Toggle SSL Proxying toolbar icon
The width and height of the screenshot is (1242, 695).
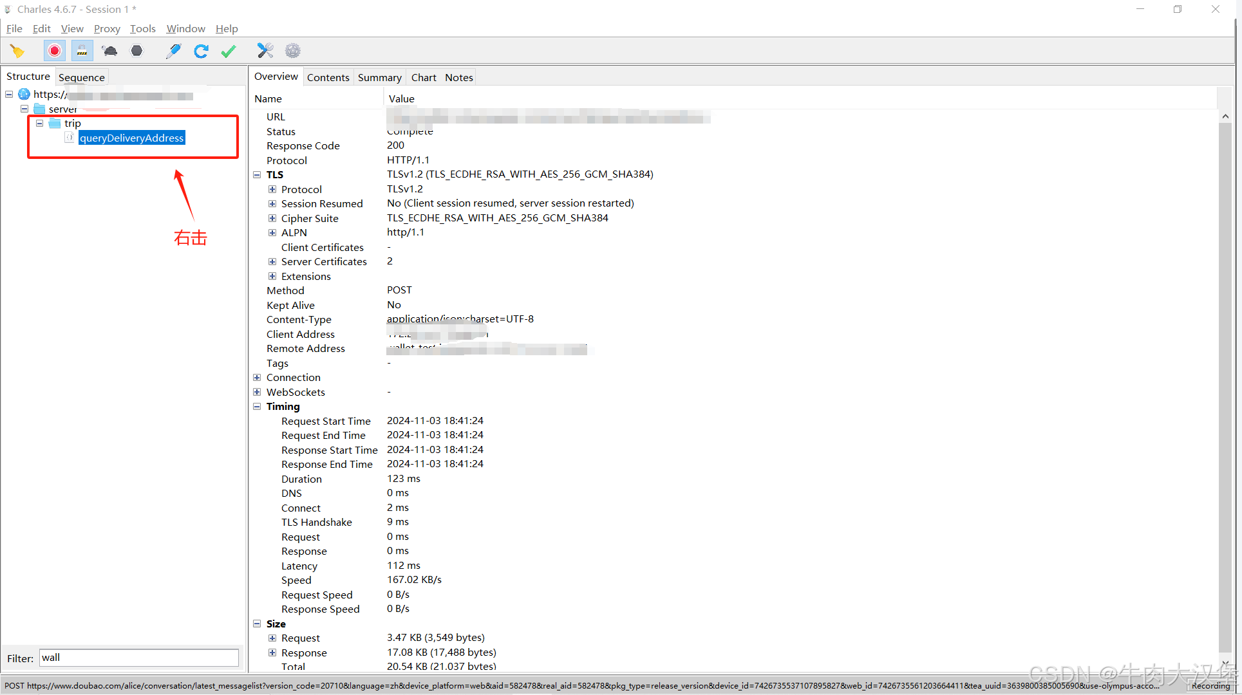82,51
